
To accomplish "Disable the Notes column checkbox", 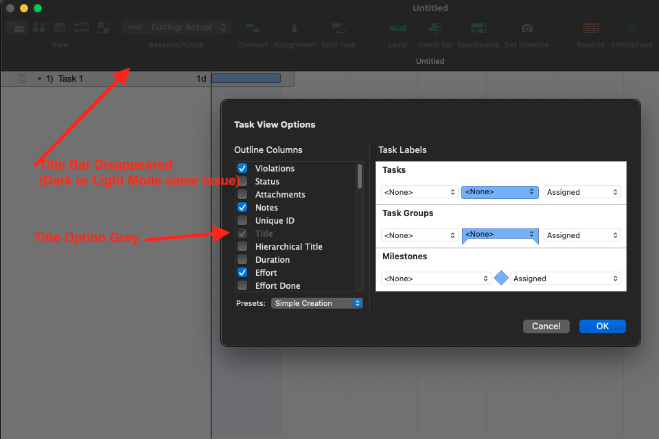I will pos(242,207).
